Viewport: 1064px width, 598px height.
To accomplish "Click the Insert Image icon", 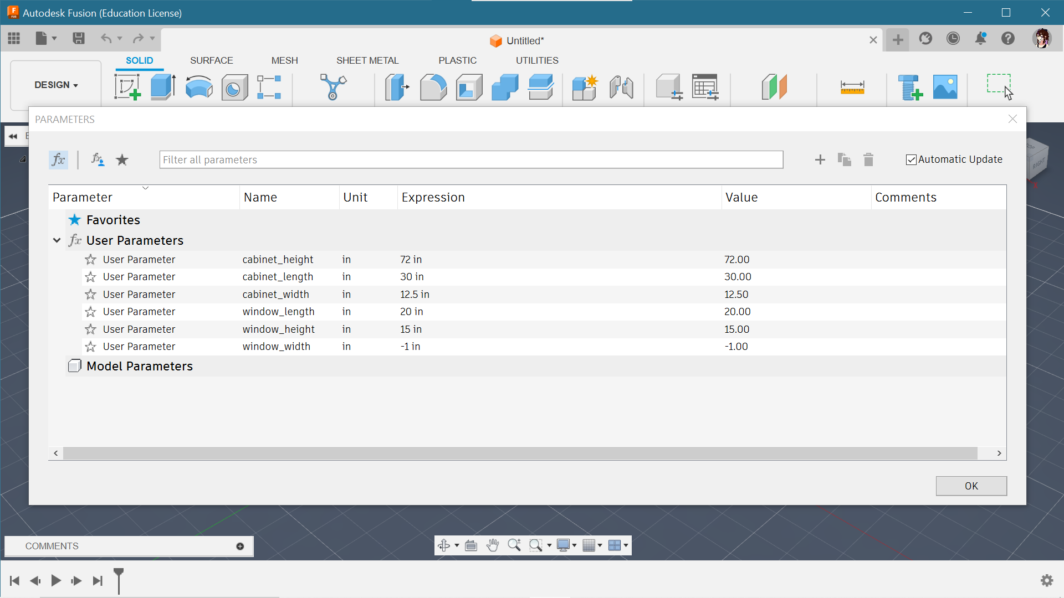I will [945, 87].
